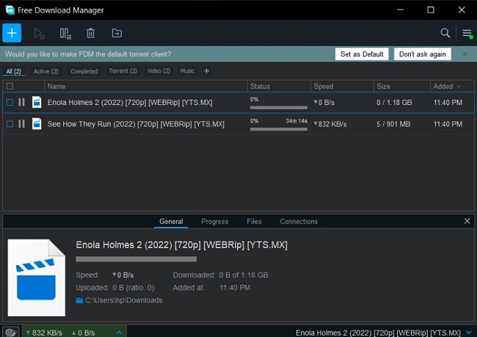Pause the See How They Run download
The width and height of the screenshot is (477, 337).
(21, 124)
